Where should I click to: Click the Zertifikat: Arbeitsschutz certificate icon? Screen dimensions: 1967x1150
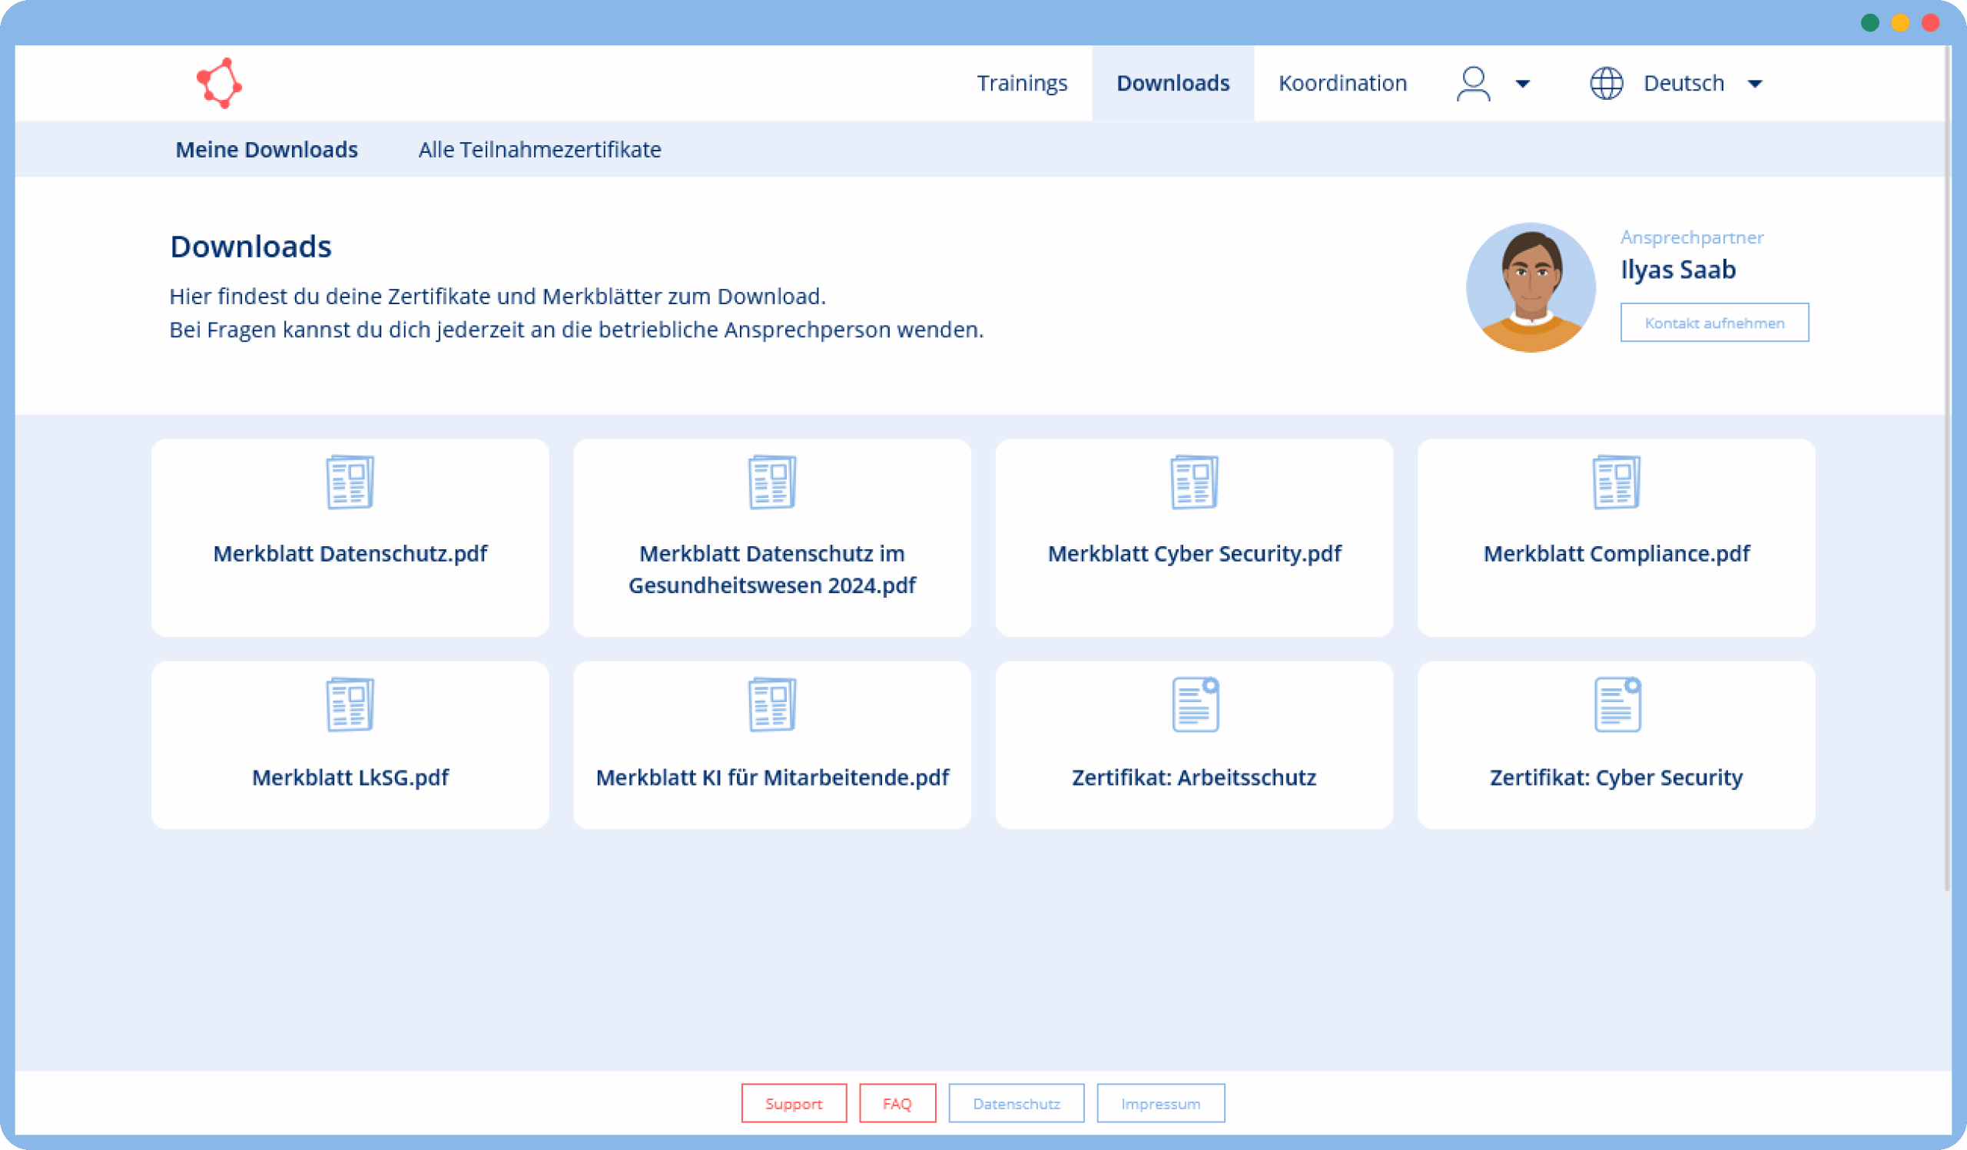(1194, 704)
